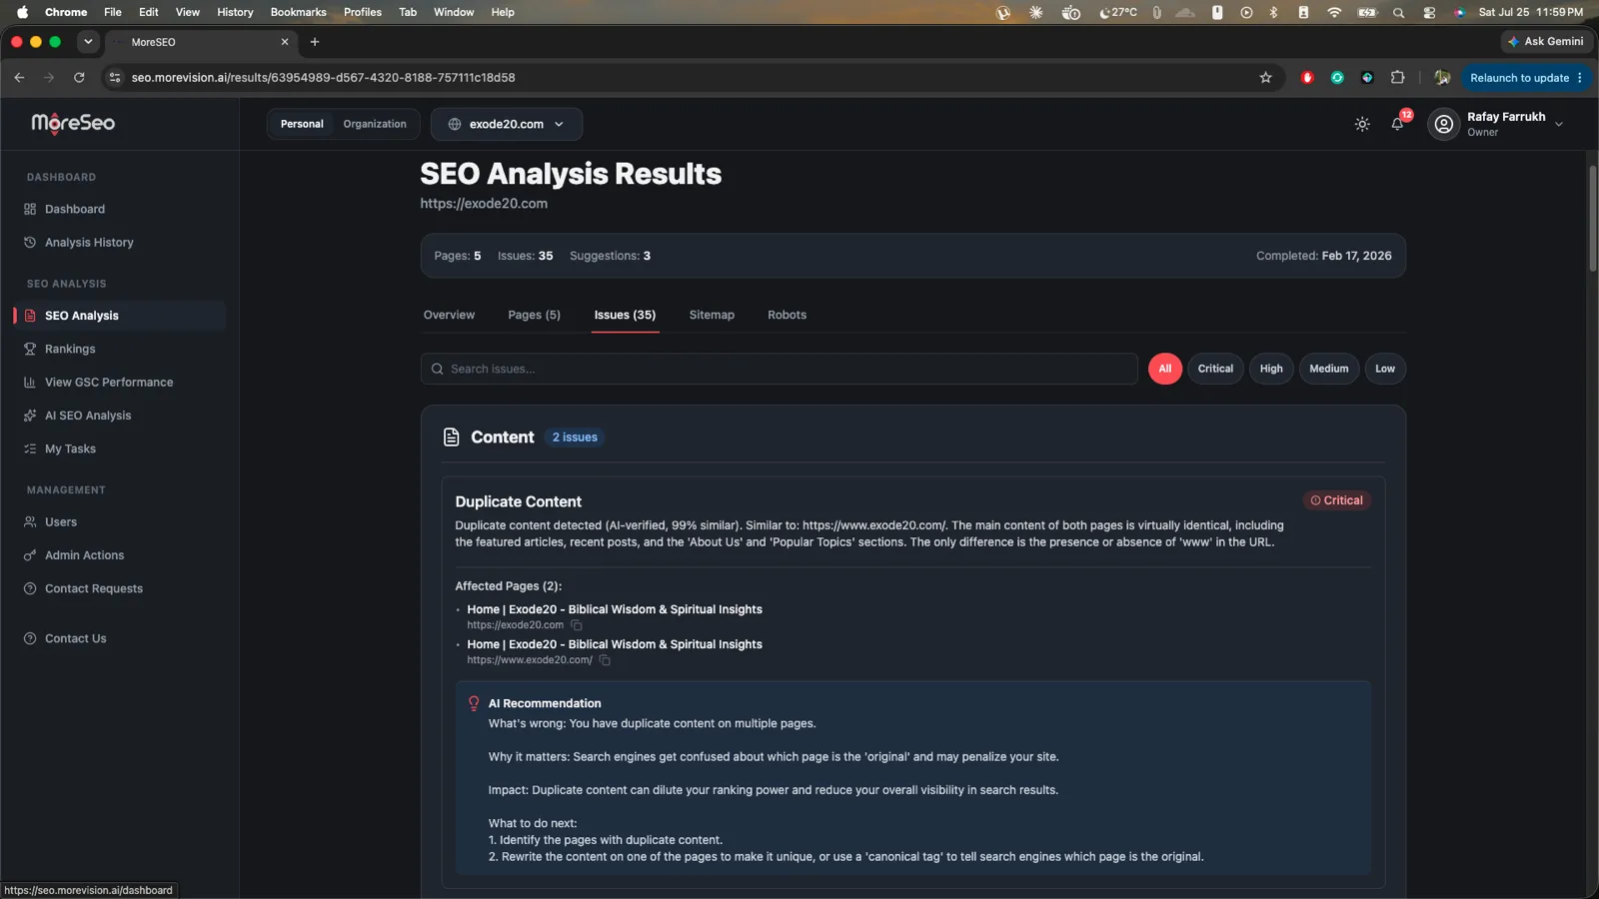Screen dimensions: 1599x899
Task: Open the notifications bell
Action: pos(1397,124)
